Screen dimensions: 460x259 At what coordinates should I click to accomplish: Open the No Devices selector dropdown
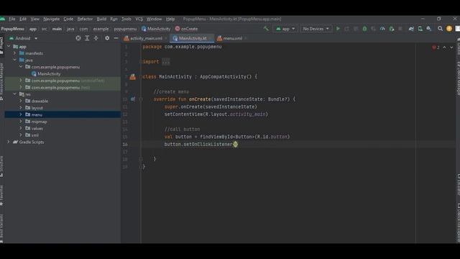coord(316,29)
